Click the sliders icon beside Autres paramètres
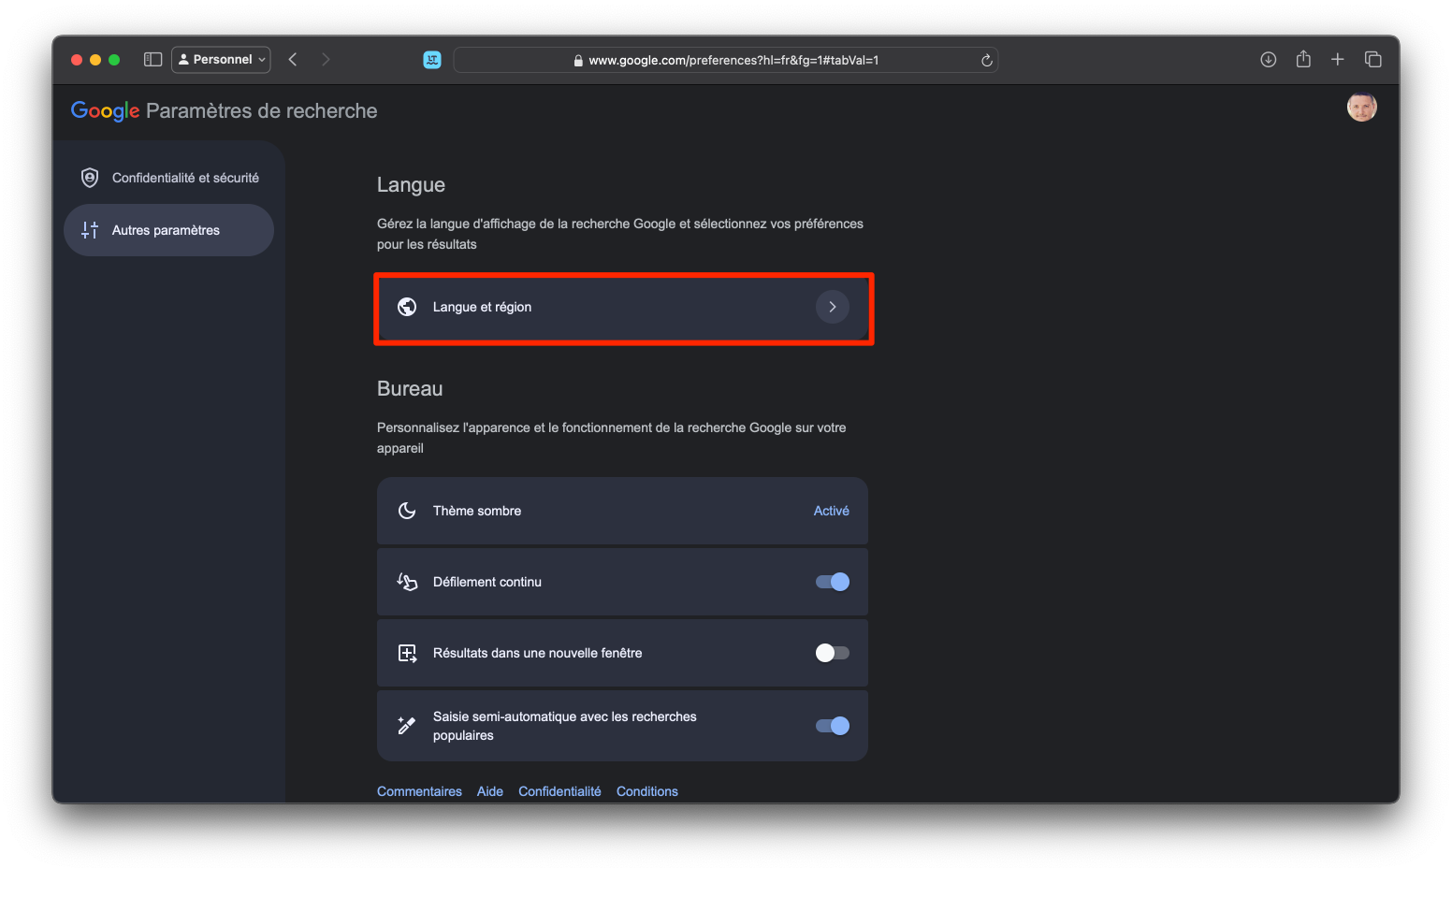This screenshot has height=911, width=1452. click(90, 230)
